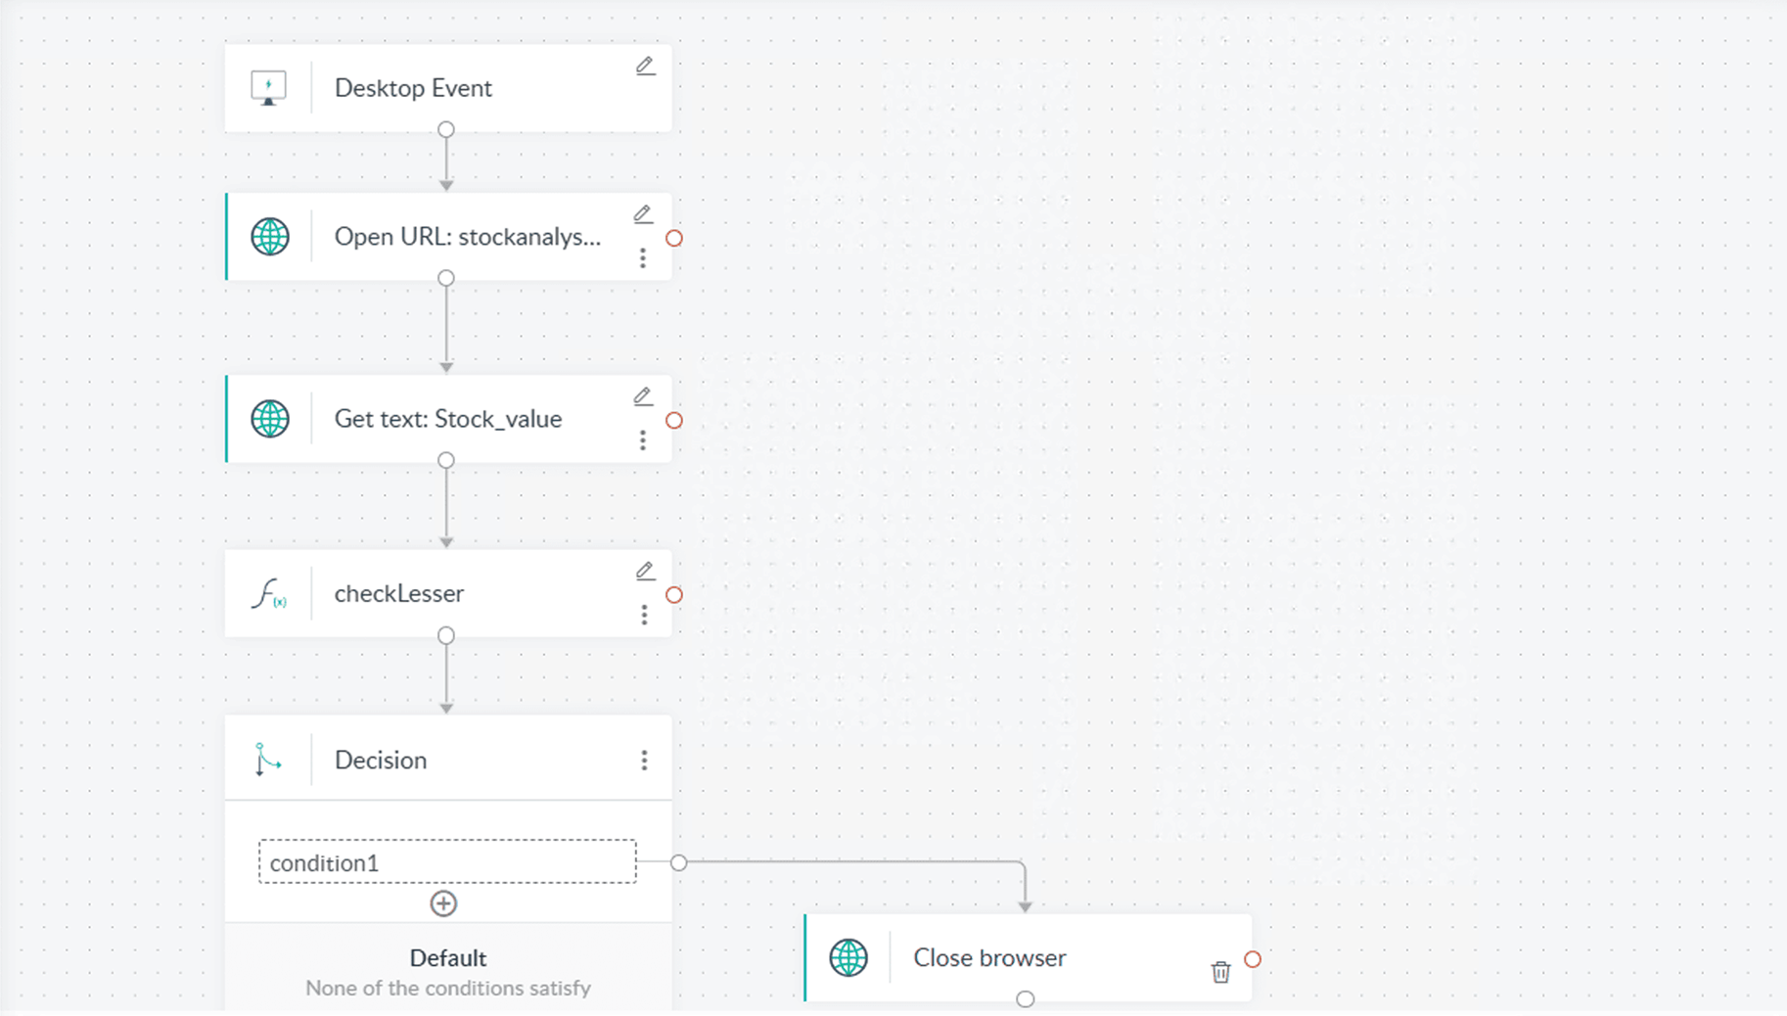Click the function icon on checkLesser
The width and height of the screenshot is (1787, 1016).
tap(268, 594)
